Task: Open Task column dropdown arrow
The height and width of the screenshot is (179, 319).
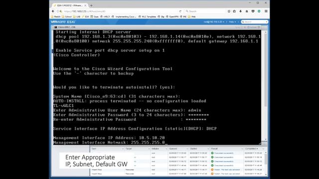Action: [123, 149]
